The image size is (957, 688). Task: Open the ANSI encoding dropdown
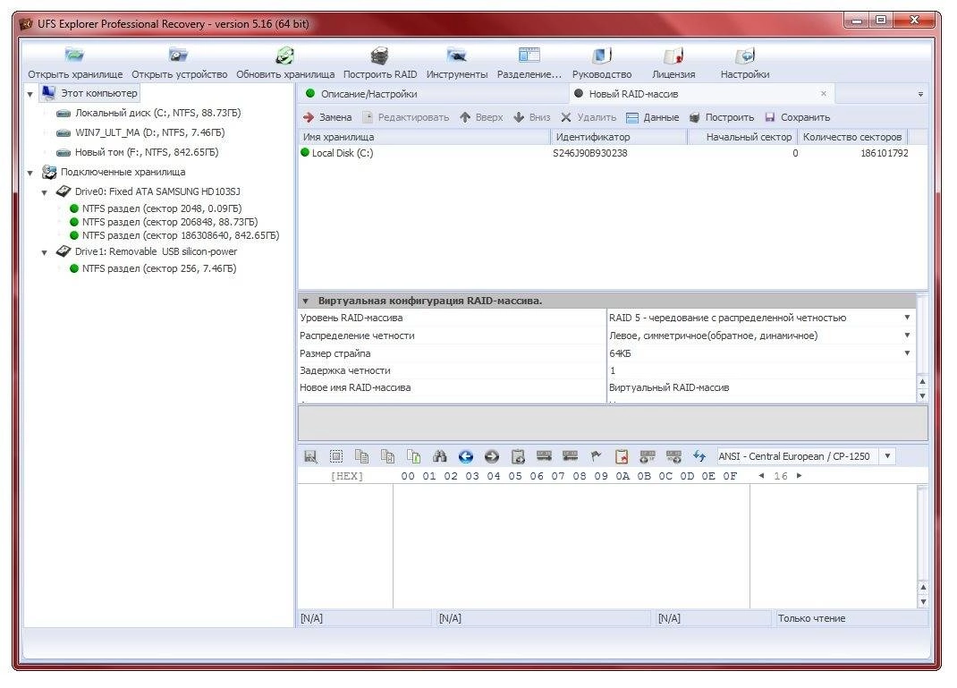pyautogui.click(x=887, y=456)
